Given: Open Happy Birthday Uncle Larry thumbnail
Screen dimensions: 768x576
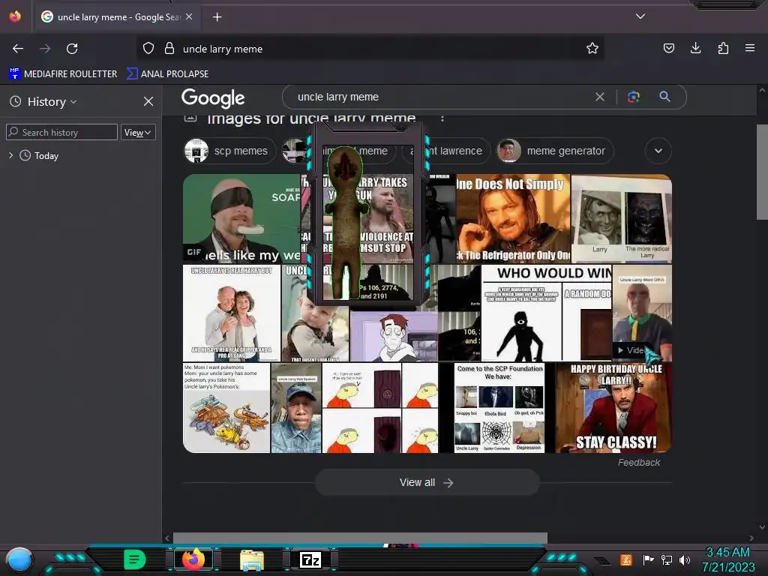Looking at the screenshot, I should tap(613, 407).
